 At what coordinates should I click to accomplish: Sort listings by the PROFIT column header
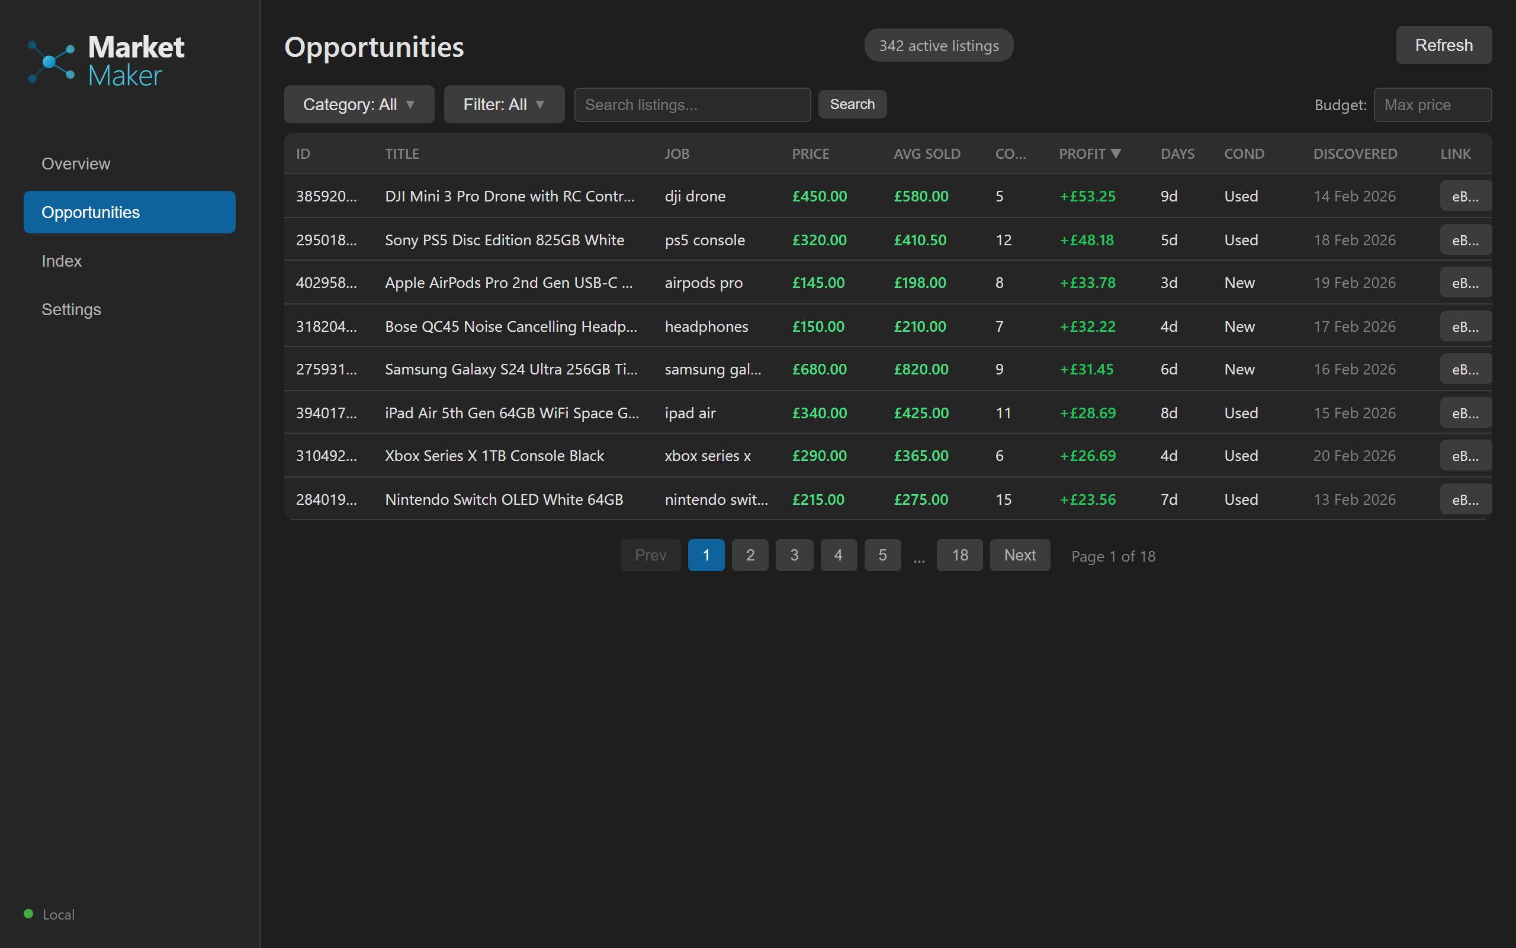(1084, 153)
